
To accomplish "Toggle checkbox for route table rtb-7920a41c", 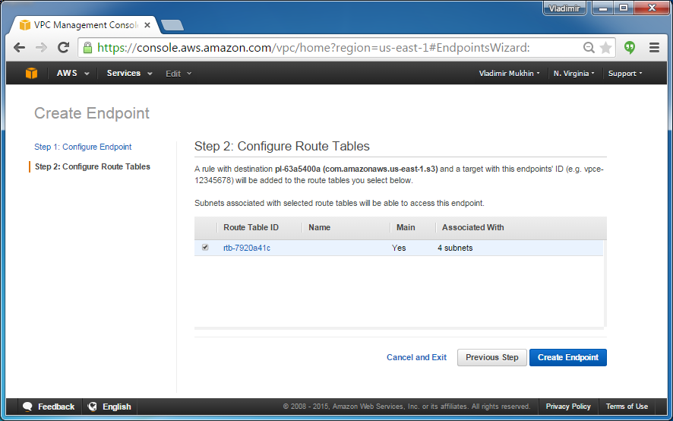I will click(205, 248).
